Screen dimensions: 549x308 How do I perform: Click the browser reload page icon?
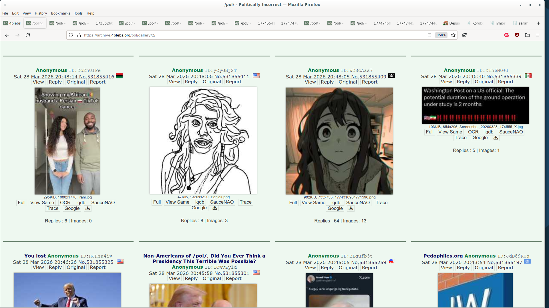(x=28, y=35)
